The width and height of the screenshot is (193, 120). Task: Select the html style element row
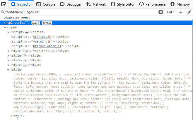[96, 23]
